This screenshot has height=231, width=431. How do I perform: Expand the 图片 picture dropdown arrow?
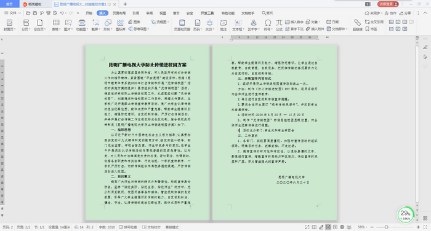click(72, 29)
